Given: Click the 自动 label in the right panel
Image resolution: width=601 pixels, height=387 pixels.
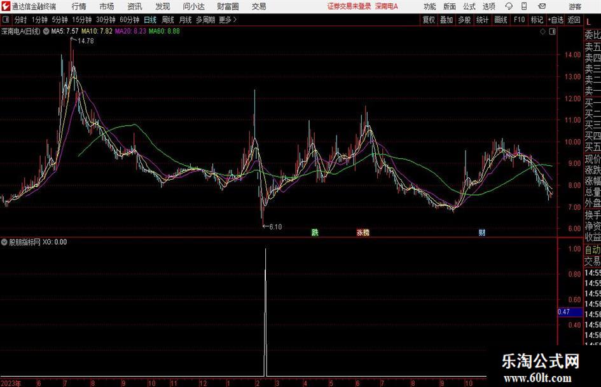Looking at the screenshot, I should pos(593,250).
